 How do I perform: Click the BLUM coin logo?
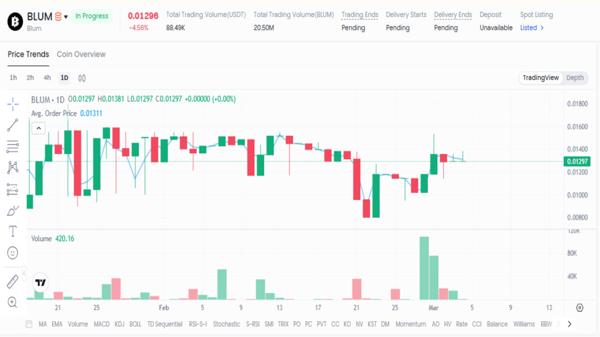click(x=15, y=22)
